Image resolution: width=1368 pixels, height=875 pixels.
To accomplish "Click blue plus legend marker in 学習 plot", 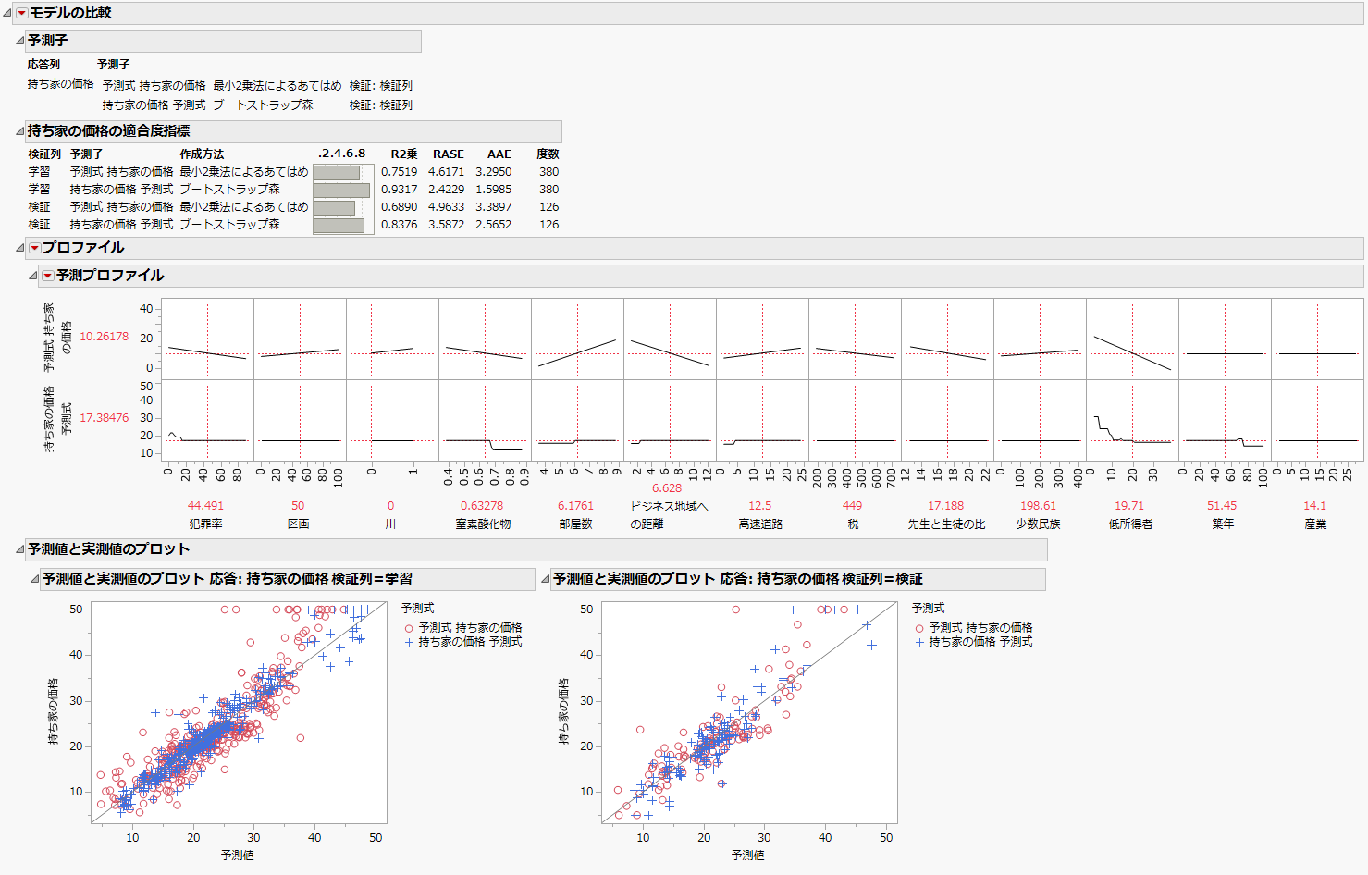I will pos(409,642).
